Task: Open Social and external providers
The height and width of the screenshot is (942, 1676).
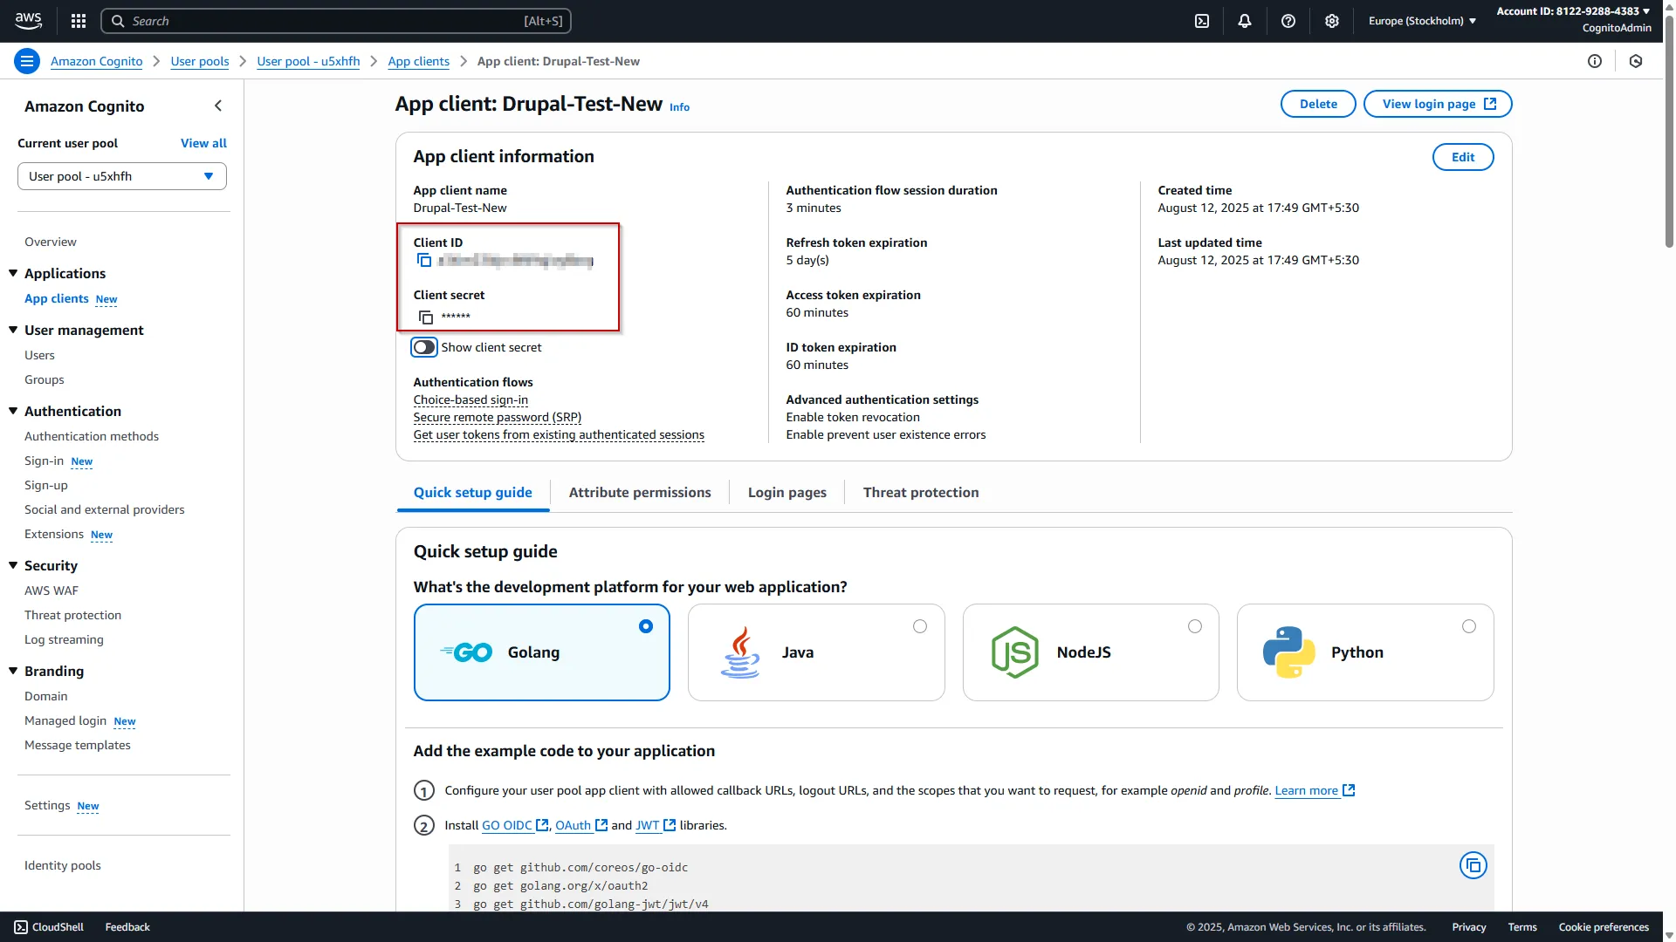Action: click(105, 509)
